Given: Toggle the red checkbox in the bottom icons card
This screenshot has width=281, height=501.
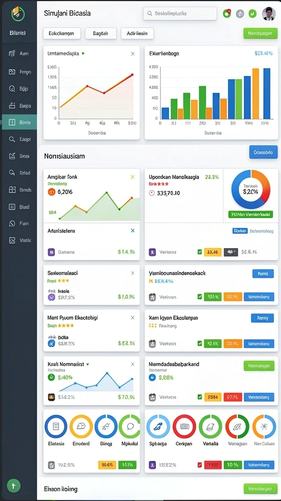Looking at the screenshot, I should (200, 465).
